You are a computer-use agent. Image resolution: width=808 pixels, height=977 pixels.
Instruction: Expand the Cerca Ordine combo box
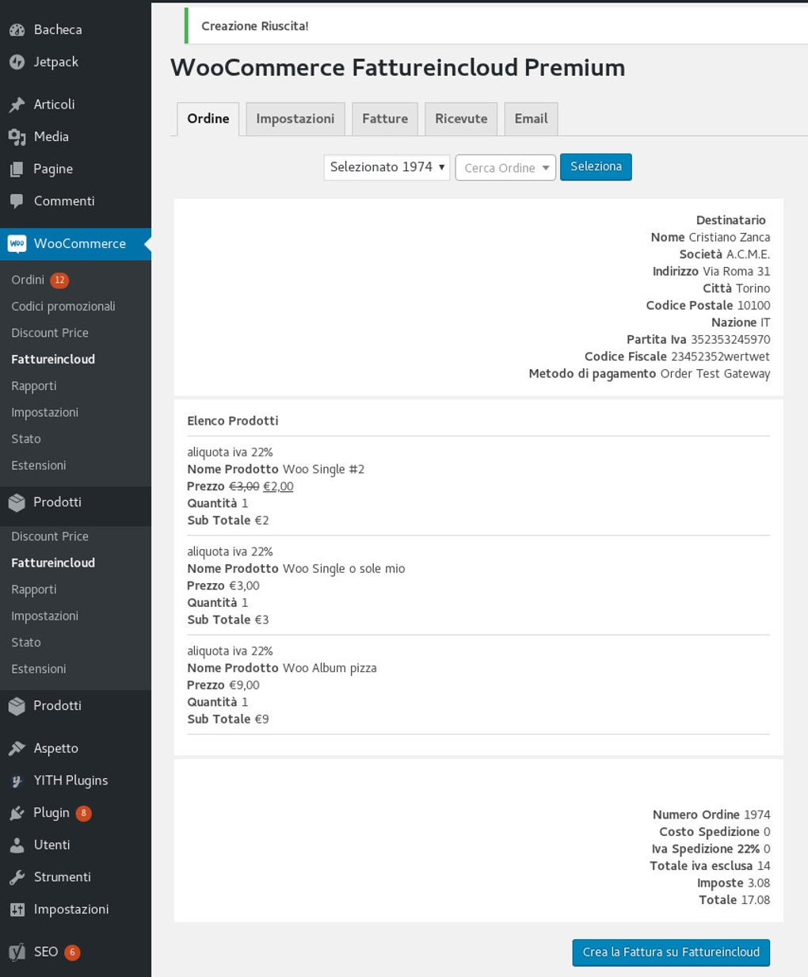[x=505, y=167]
